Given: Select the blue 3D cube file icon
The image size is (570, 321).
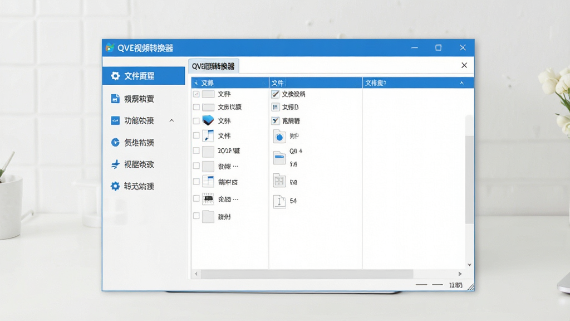Looking at the screenshot, I should [208, 120].
